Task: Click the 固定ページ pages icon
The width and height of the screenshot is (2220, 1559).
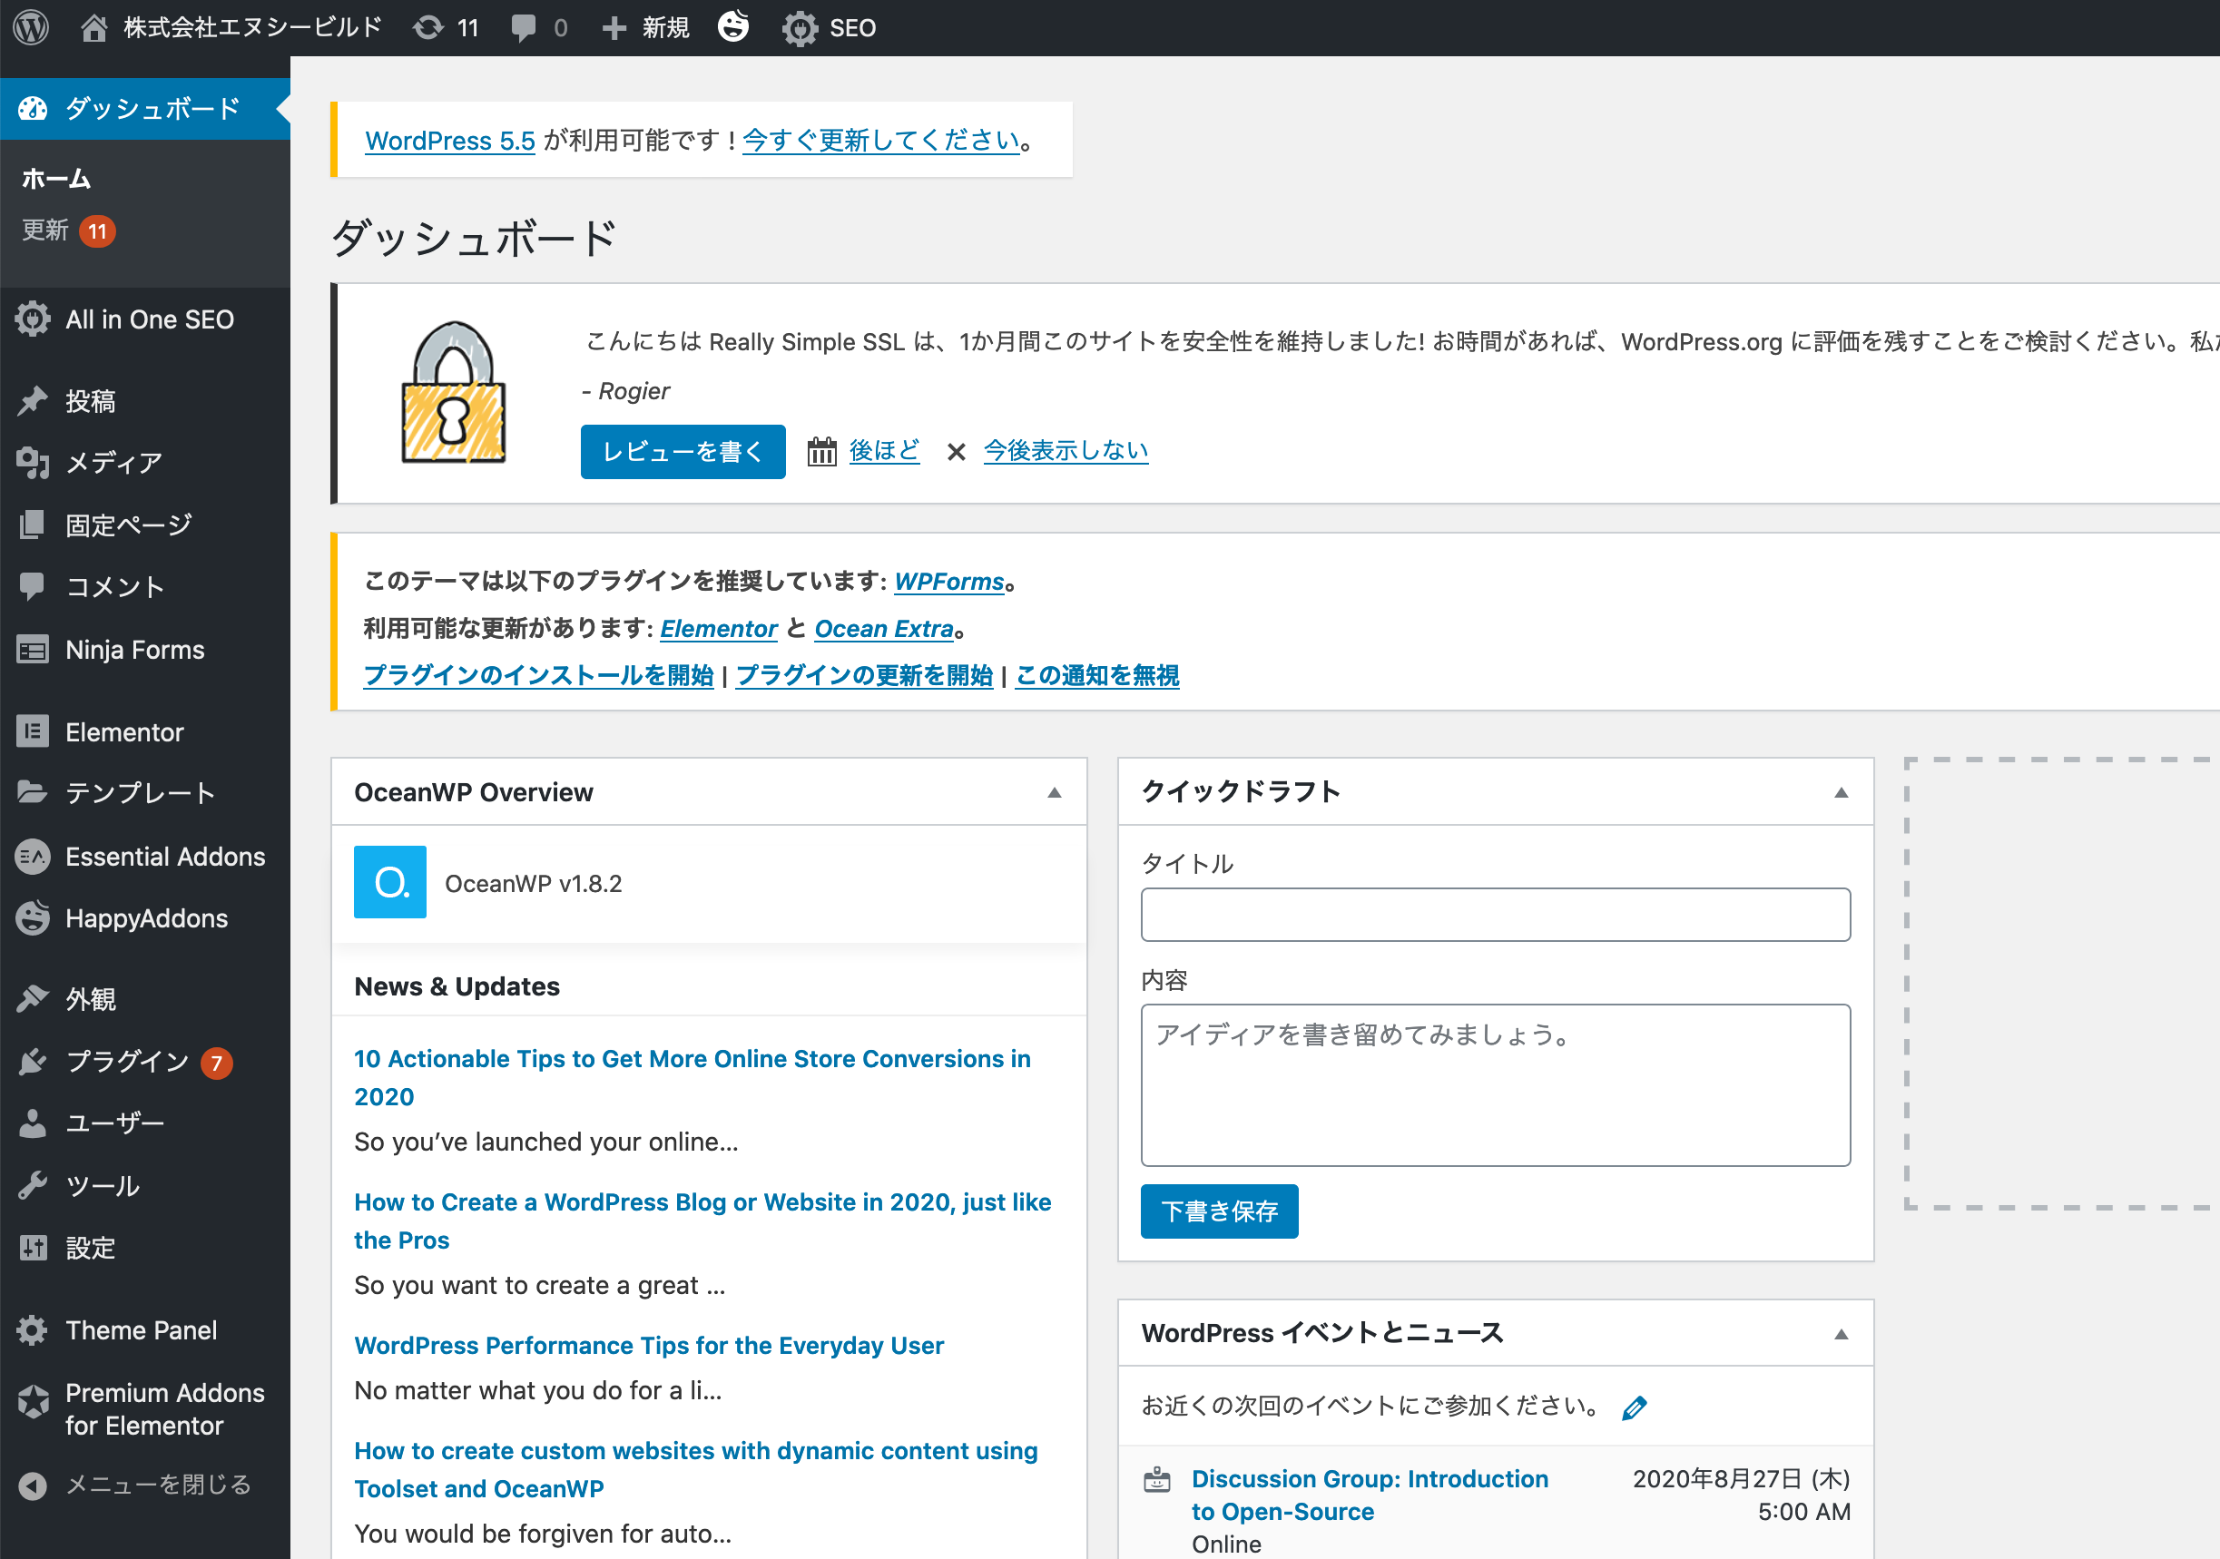Action: pyautogui.click(x=33, y=525)
